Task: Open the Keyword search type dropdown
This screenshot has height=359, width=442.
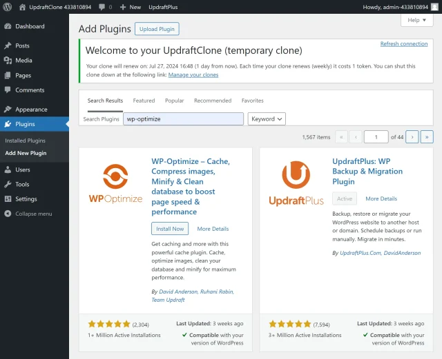Action: [267, 119]
